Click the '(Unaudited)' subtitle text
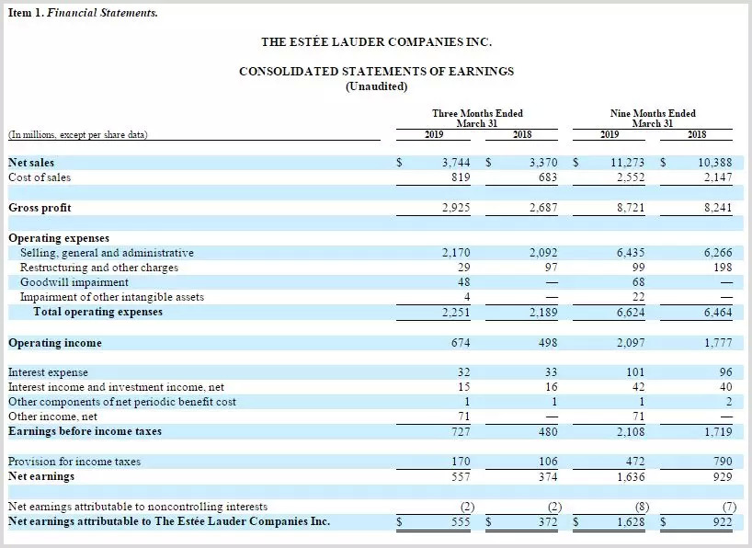This screenshot has width=752, height=548. pos(376,86)
